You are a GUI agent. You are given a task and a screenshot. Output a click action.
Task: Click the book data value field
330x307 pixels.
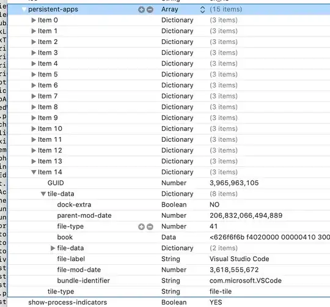(269, 237)
